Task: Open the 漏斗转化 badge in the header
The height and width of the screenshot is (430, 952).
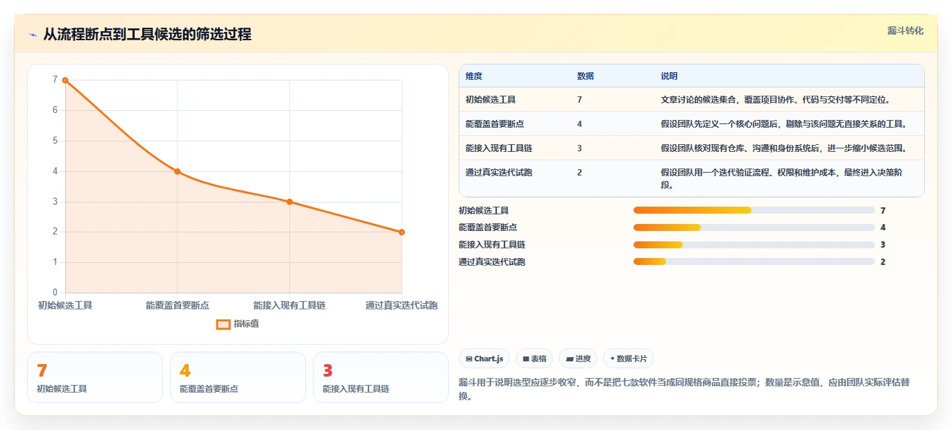Action: click(906, 31)
